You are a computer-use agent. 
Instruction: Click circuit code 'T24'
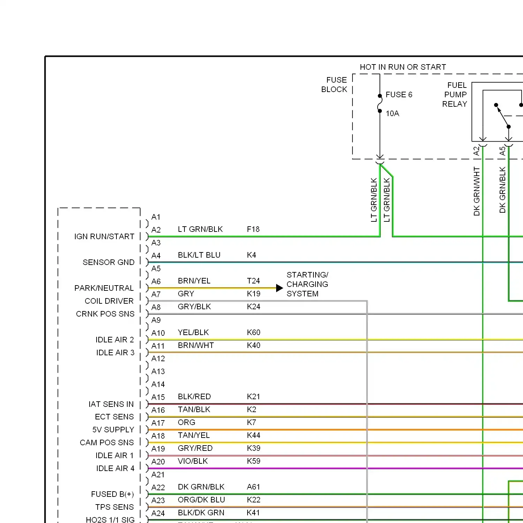(x=253, y=281)
